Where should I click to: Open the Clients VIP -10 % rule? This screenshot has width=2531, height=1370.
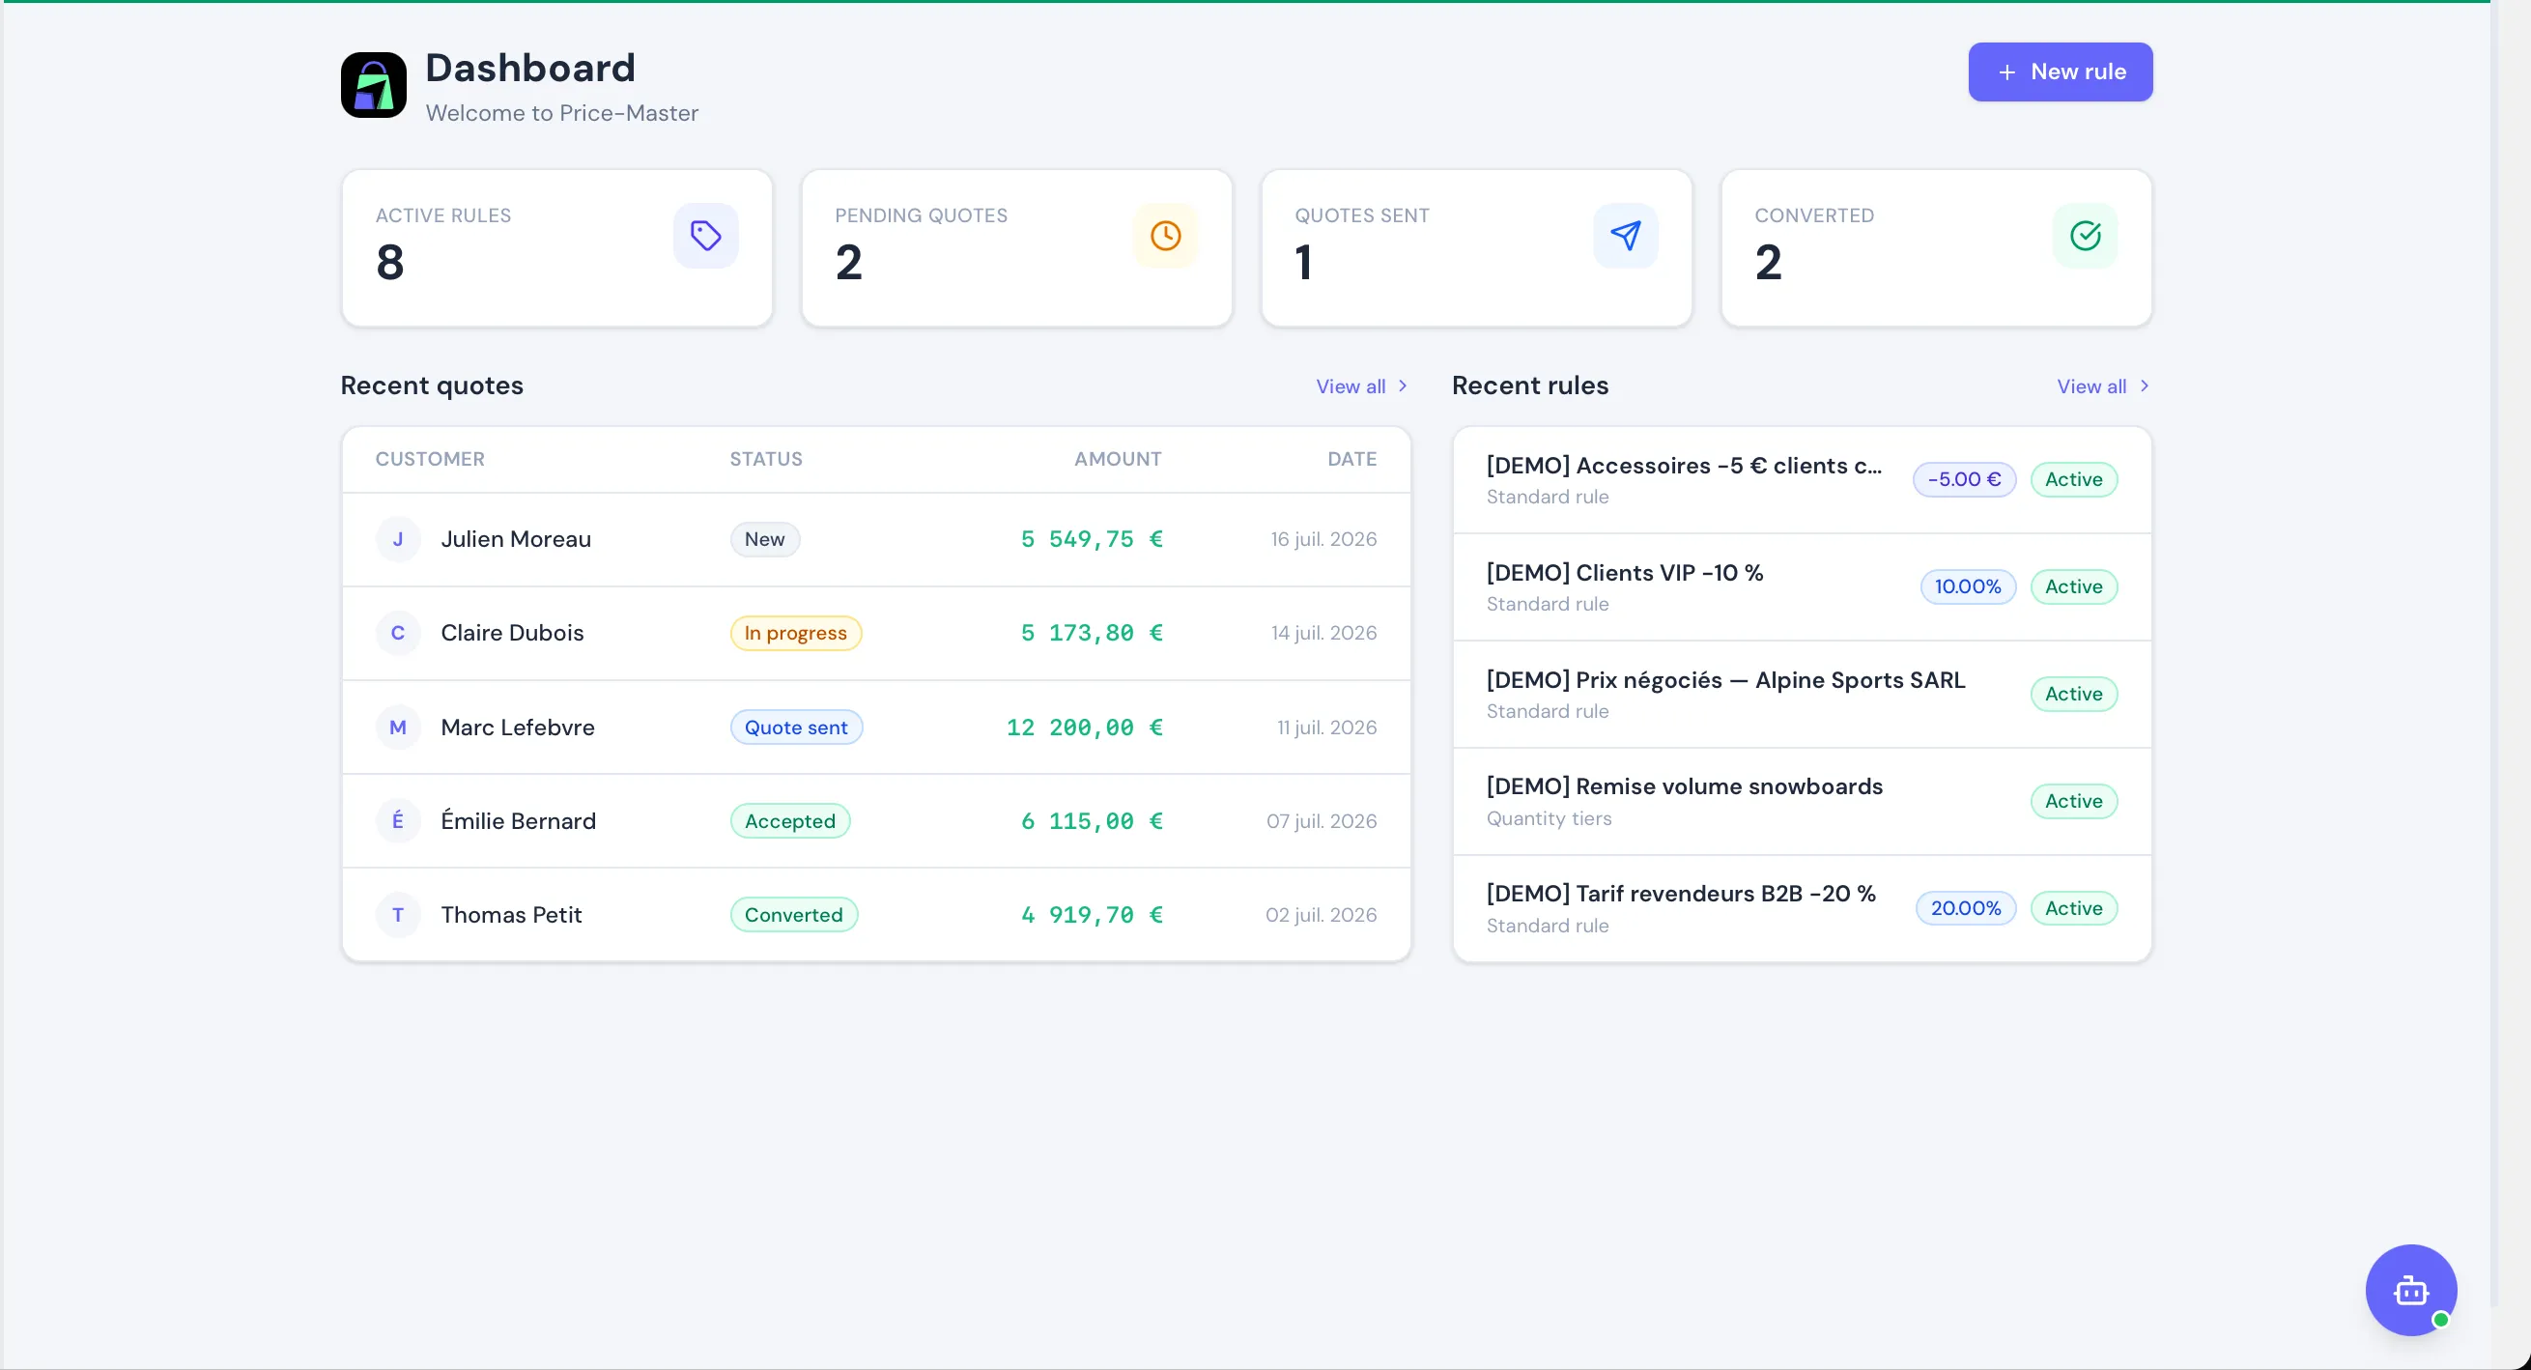tap(1802, 586)
